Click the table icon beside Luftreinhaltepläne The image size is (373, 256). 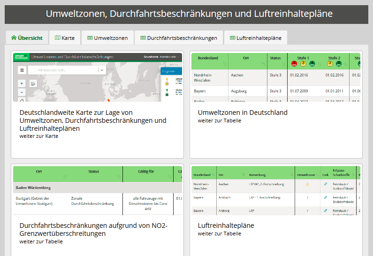pos(233,38)
